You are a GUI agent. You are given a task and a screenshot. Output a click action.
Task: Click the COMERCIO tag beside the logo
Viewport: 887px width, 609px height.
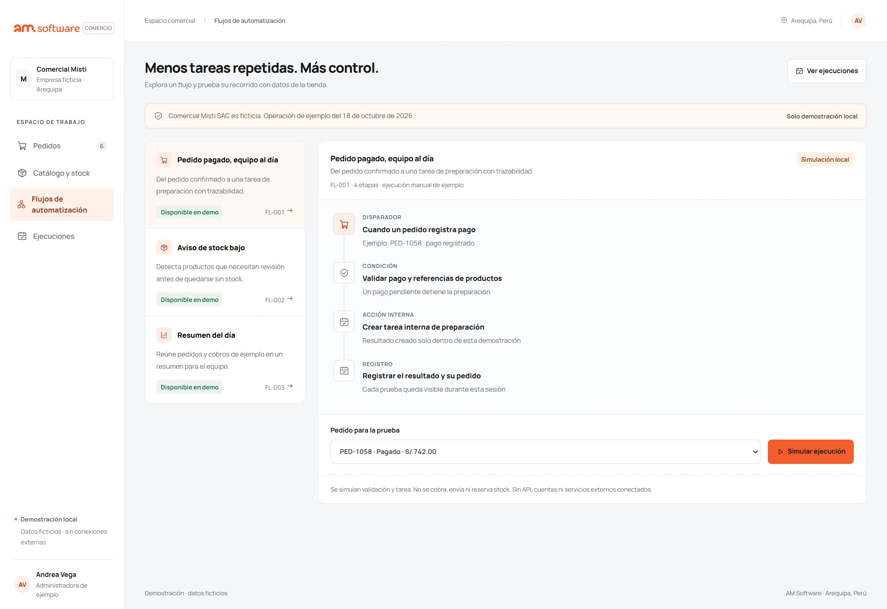click(98, 28)
